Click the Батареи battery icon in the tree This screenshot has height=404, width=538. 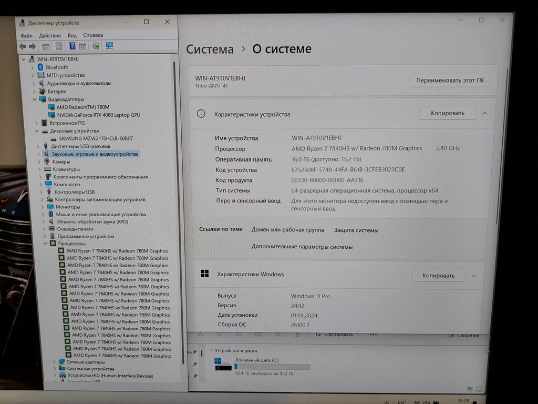[x=42, y=91]
